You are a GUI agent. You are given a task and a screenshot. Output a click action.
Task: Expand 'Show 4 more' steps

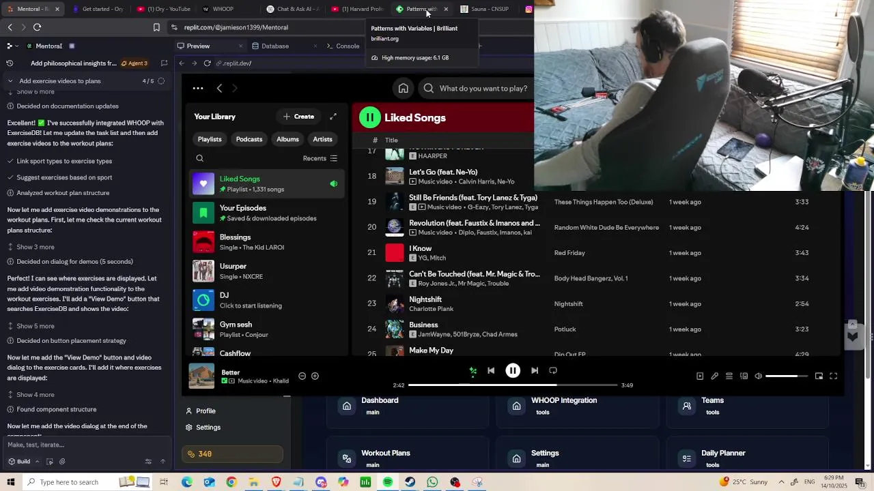point(31,395)
